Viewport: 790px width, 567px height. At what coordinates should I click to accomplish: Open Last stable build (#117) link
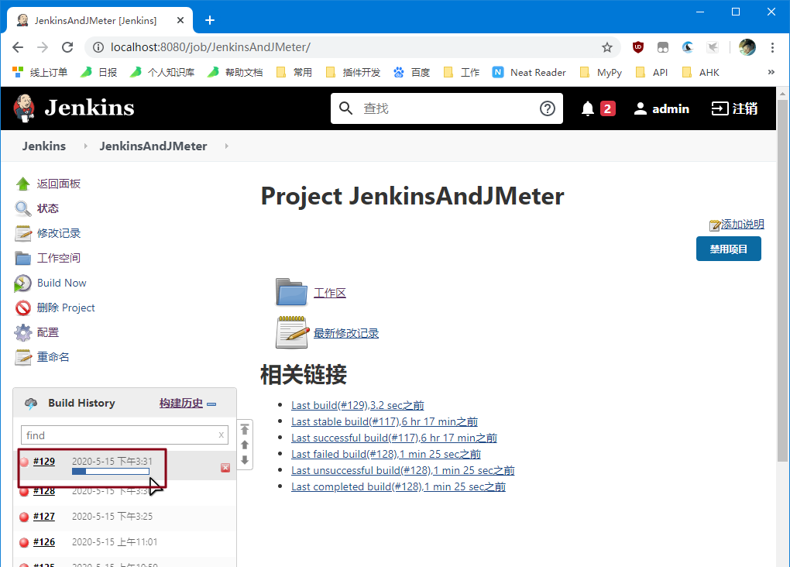click(x=384, y=421)
